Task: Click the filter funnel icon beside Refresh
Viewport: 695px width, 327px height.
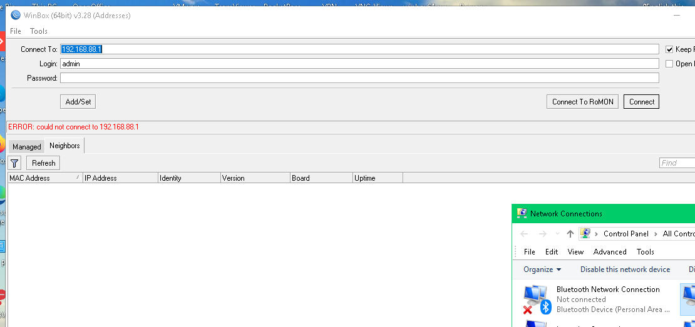Action: (14, 163)
